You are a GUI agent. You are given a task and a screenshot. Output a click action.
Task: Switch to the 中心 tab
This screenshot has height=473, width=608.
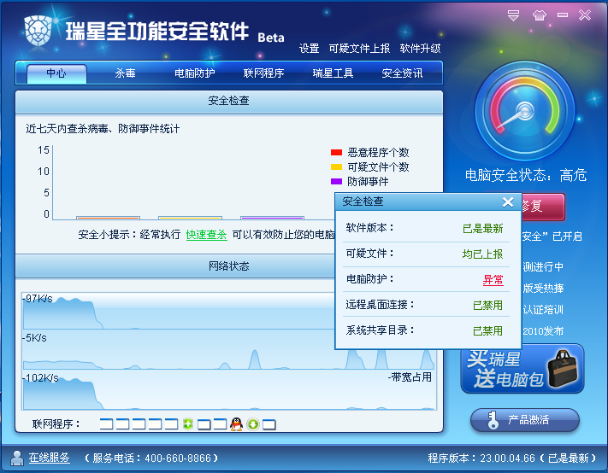pyautogui.click(x=56, y=73)
